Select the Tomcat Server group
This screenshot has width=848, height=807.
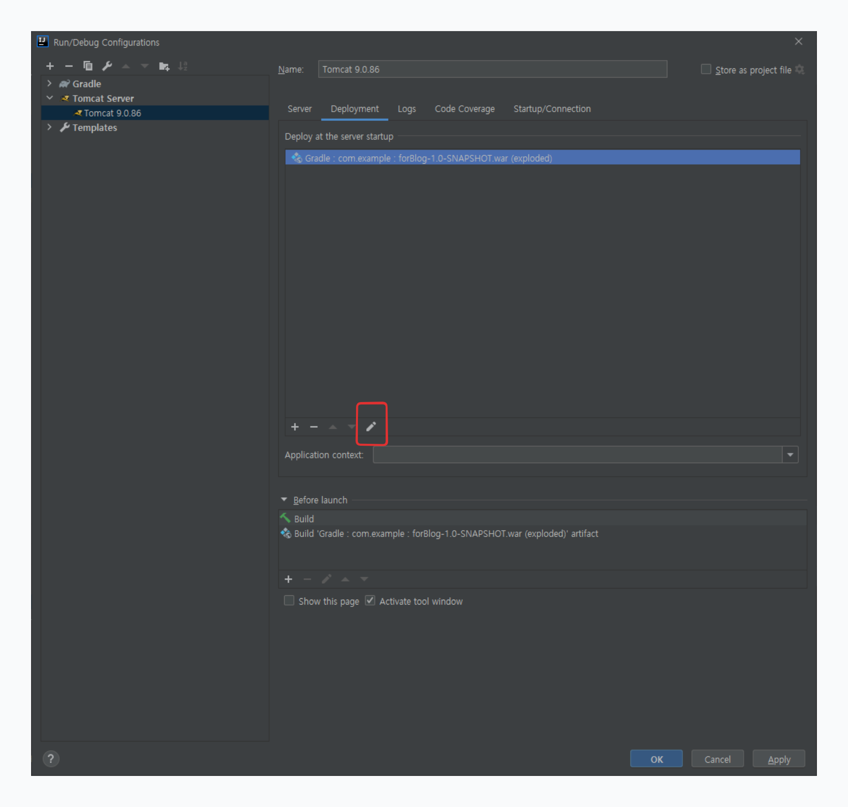point(103,98)
